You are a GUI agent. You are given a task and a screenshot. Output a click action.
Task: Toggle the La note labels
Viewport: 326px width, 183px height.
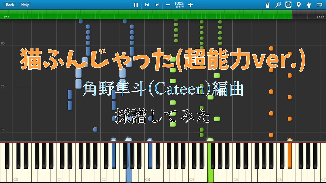tap(288, 5)
